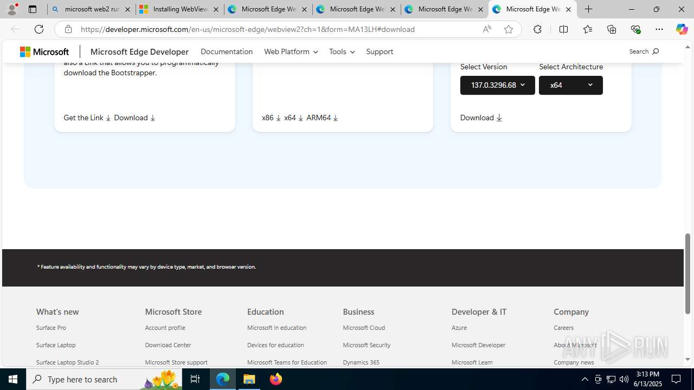Click the Microsoft logo
The width and height of the screenshot is (694, 390).
tap(44, 51)
